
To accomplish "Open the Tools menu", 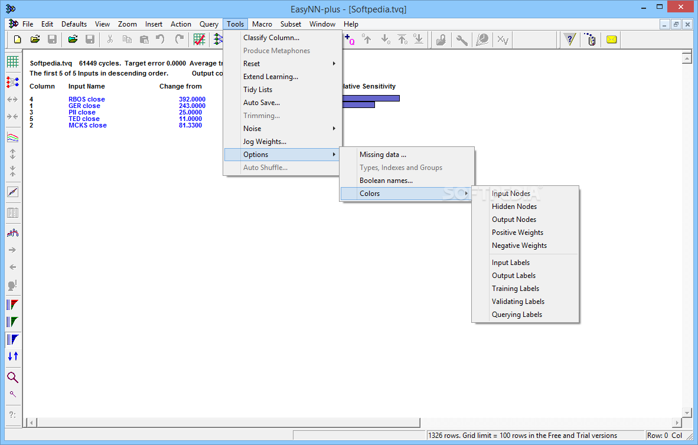I will coord(235,24).
